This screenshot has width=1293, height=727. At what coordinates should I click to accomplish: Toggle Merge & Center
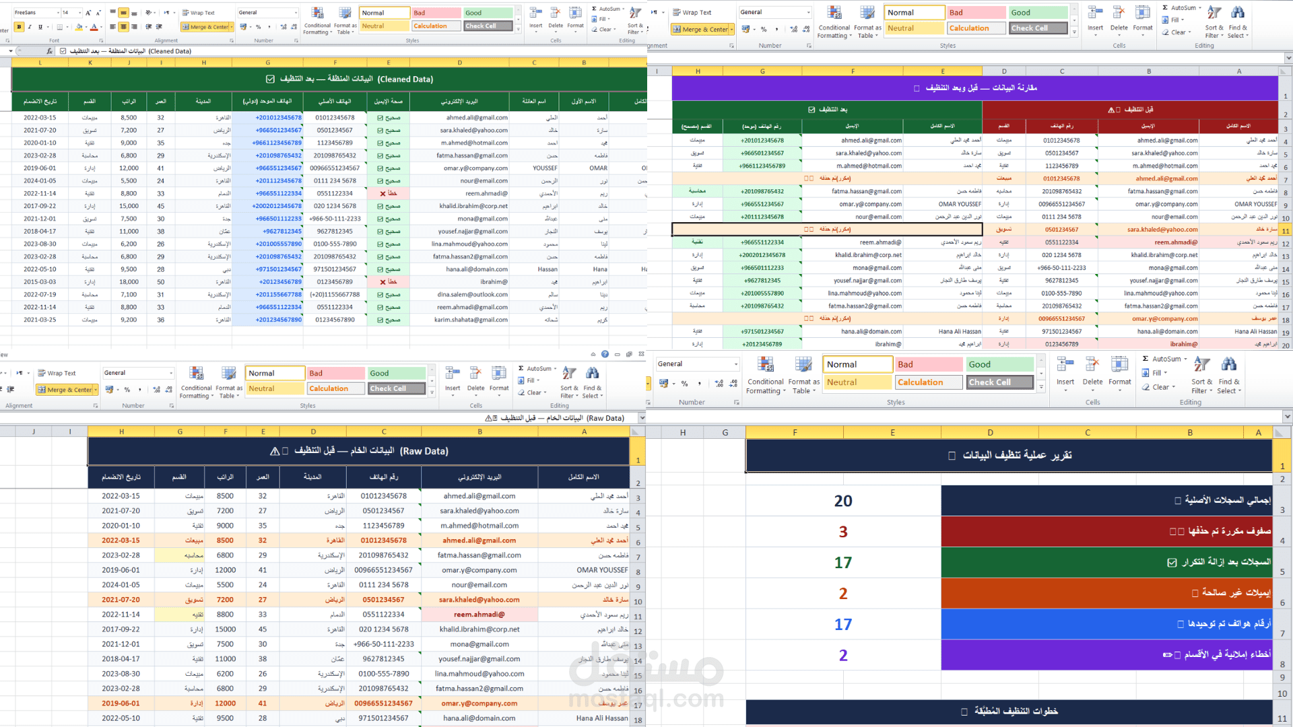(x=202, y=27)
